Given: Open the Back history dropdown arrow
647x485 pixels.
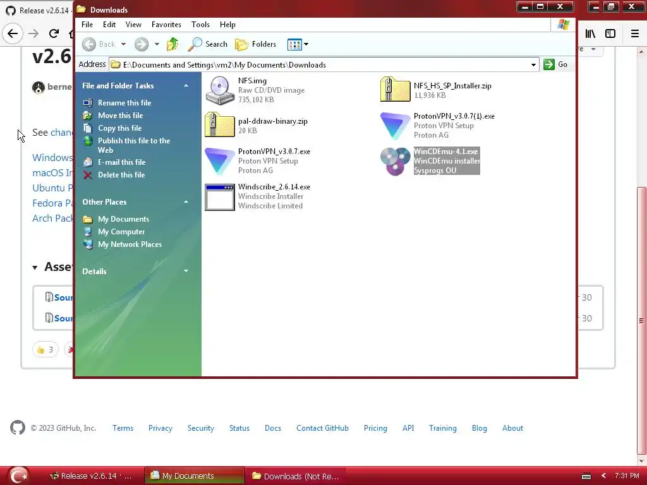Looking at the screenshot, I should pyautogui.click(x=123, y=44).
